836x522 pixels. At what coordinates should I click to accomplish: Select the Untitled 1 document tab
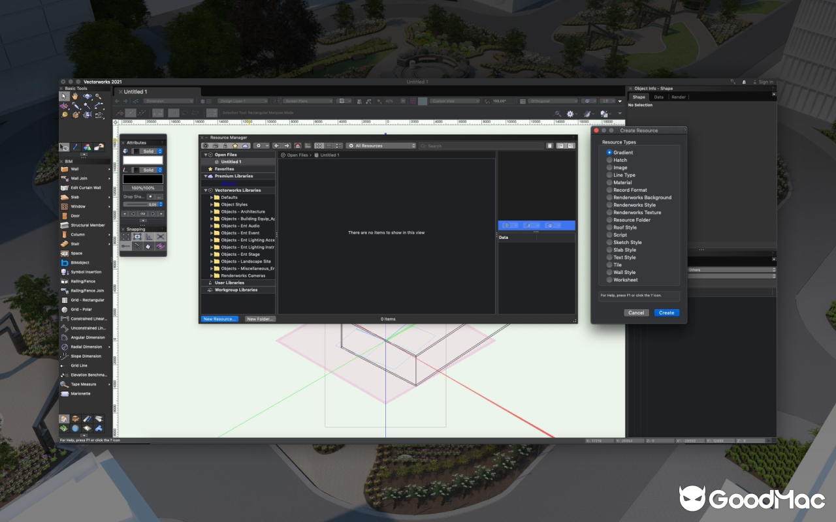click(x=135, y=92)
